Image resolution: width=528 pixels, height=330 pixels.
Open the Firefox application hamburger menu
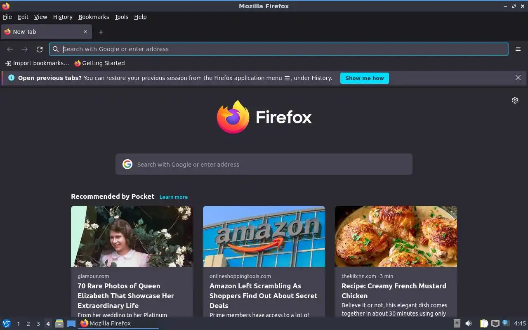coord(518,49)
